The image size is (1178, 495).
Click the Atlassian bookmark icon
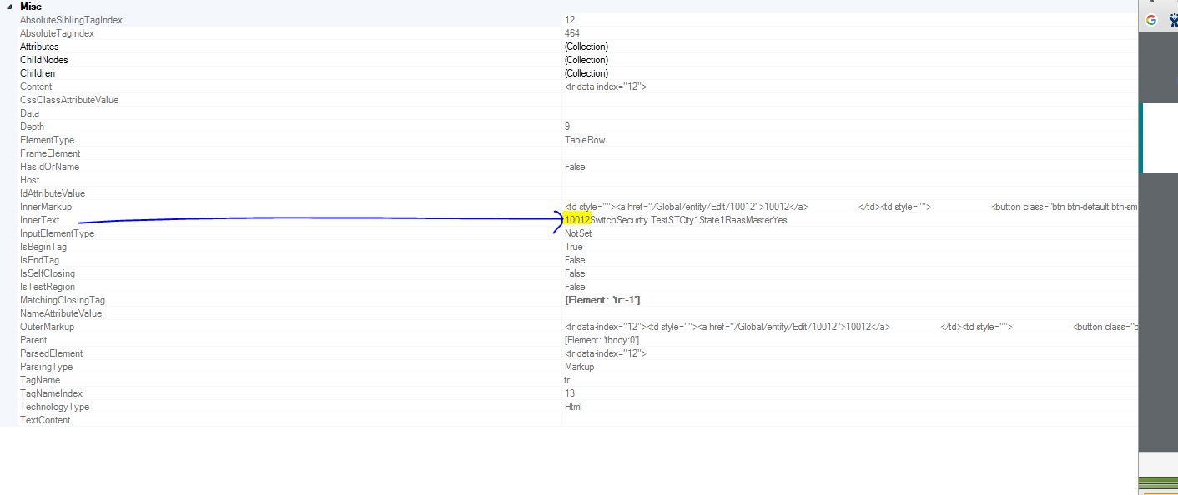[1173, 21]
